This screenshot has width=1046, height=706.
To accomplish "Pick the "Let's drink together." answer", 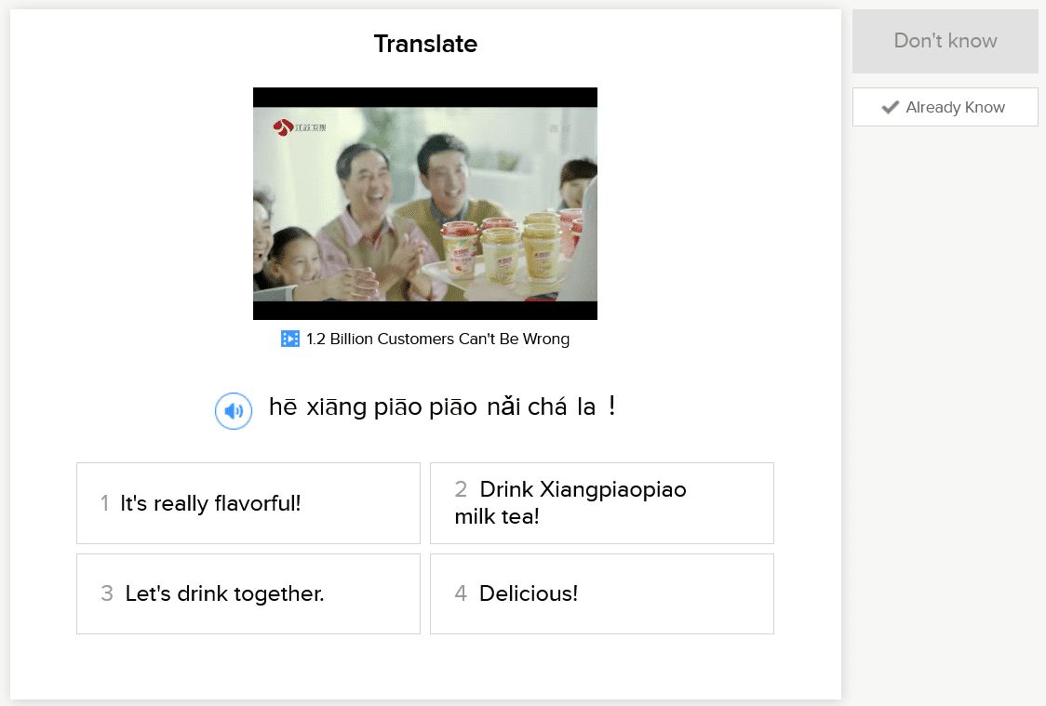I will coord(248,593).
